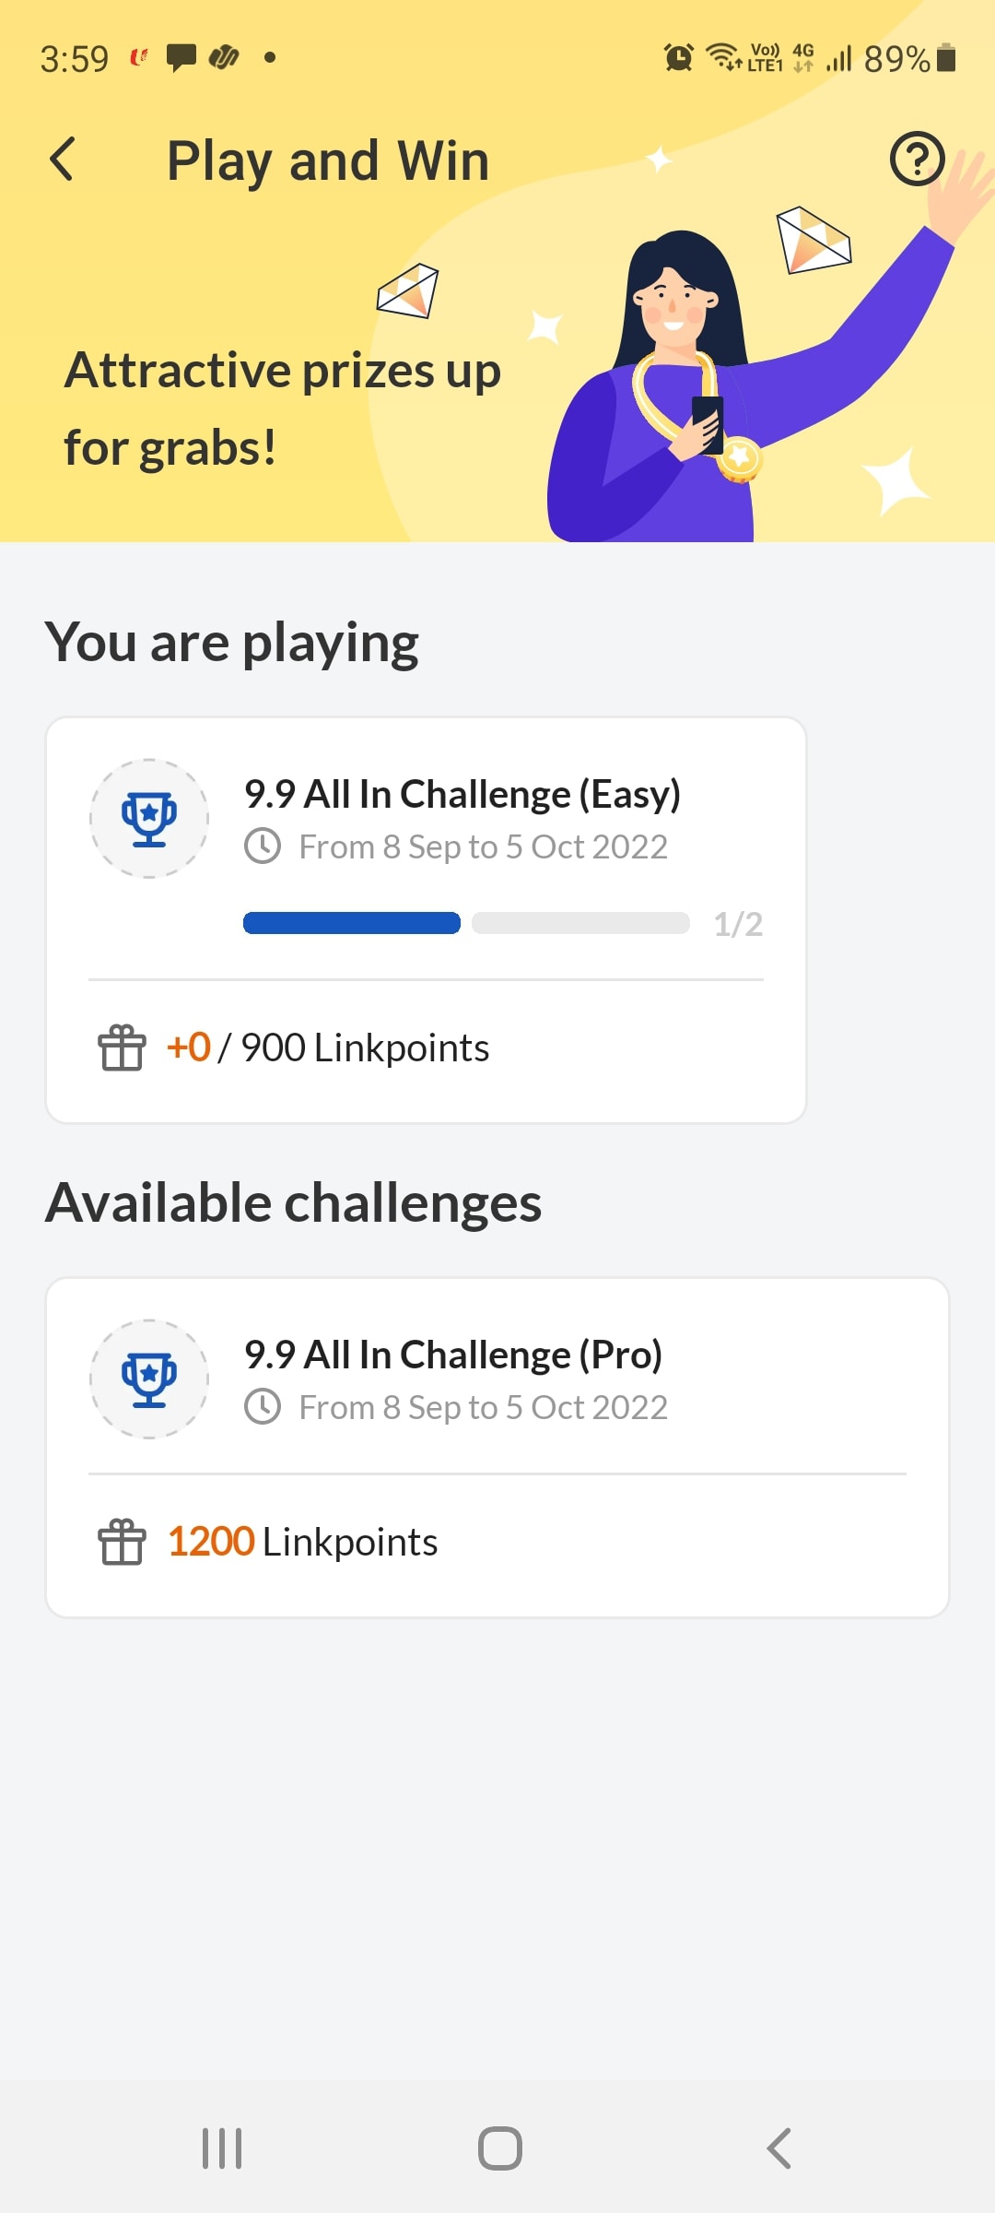995x2213 pixels.
Task: Tap the clock icon on Easy challenge
Action: point(263,846)
